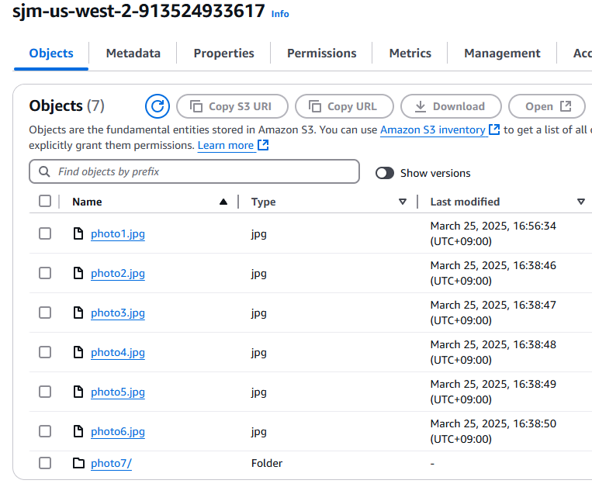Screen dimensions: 592x494
Task: Click the Last modified column header label
Action: 466,202
